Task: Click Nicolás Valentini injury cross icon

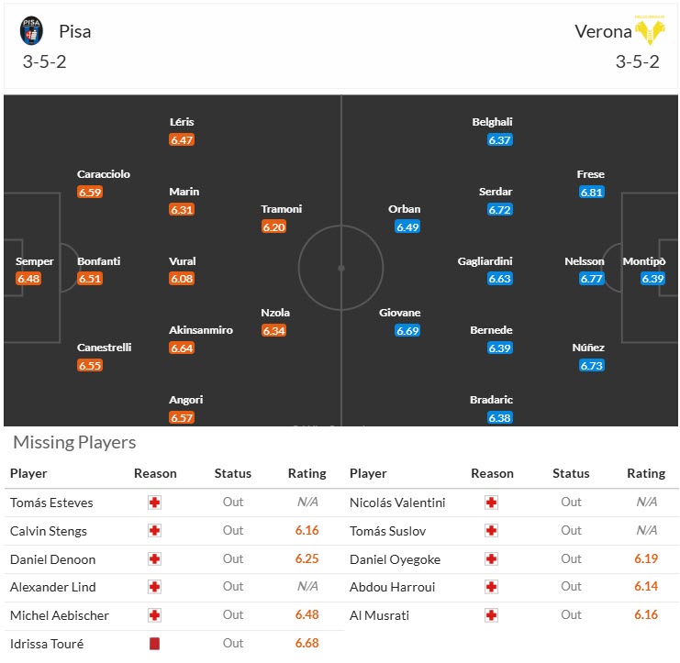Action: point(492,503)
